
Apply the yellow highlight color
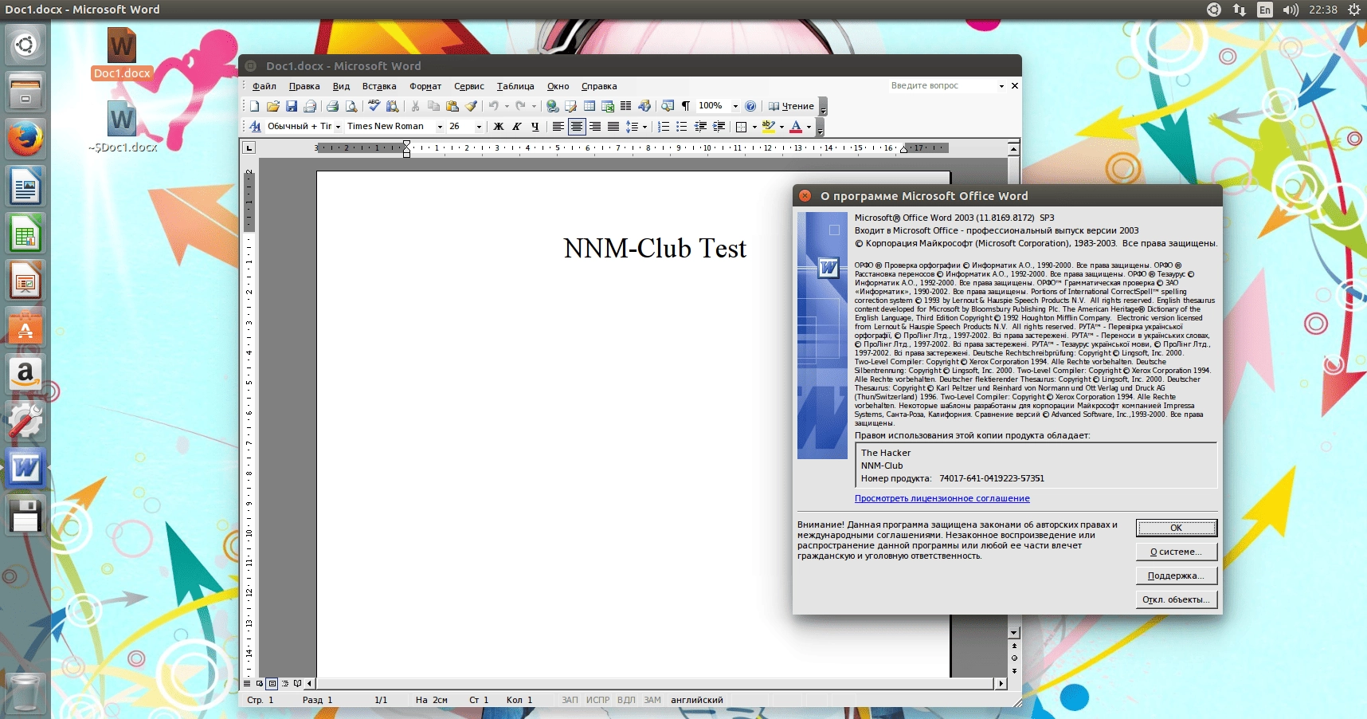(768, 127)
